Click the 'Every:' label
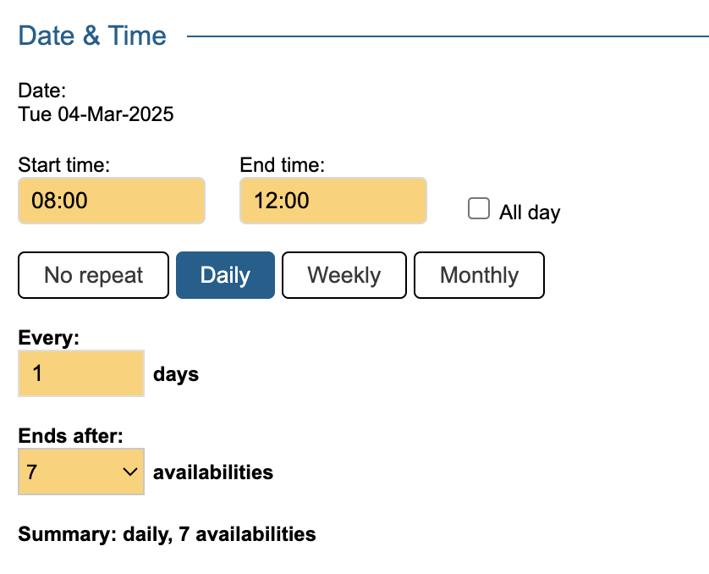709x574 pixels. tap(48, 338)
